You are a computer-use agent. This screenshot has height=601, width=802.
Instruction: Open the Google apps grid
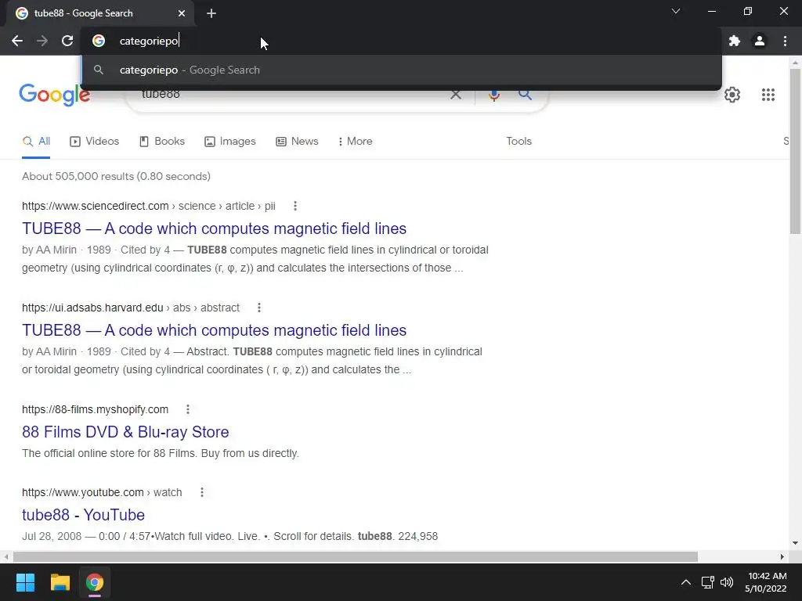tap(768, 95)
